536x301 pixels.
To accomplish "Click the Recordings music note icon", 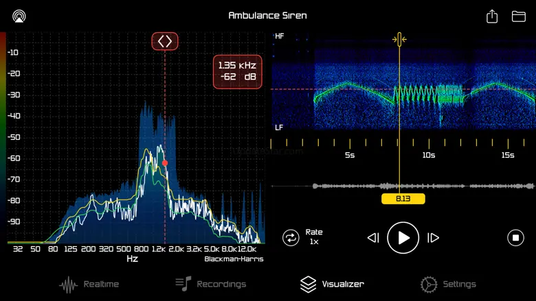I will (x=183, y=284).
